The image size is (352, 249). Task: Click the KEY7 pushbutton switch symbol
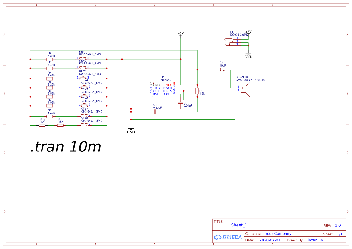(x=84, y=116)
